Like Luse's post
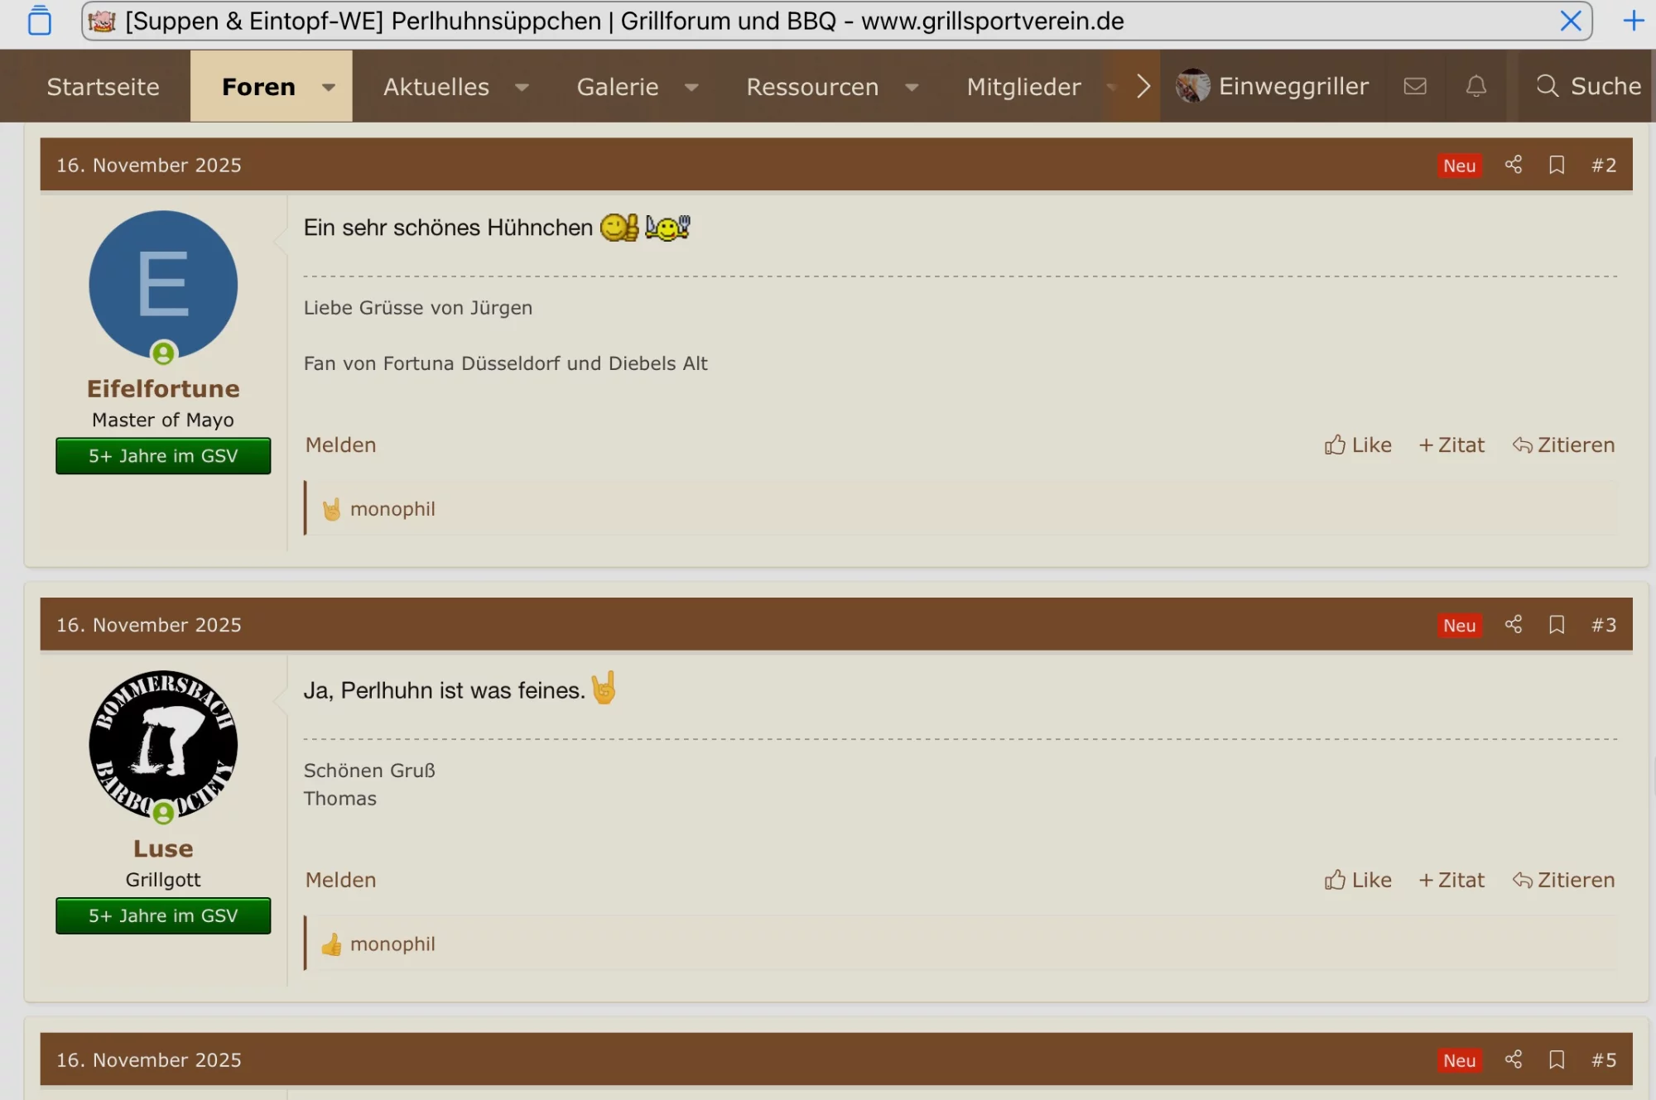 coord(1358,880)
